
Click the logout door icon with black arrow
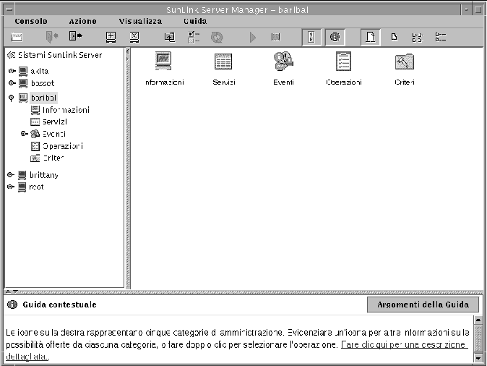[x=75, y=36]
